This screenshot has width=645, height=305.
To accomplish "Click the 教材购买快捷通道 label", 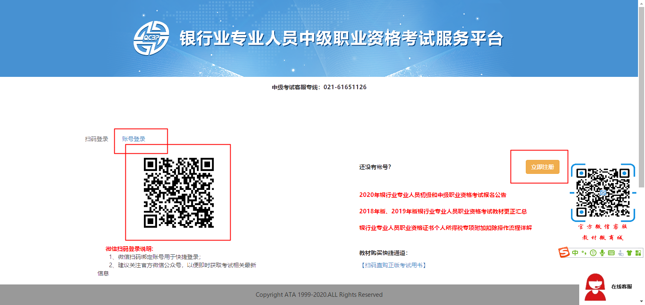I will pos(384,253).
